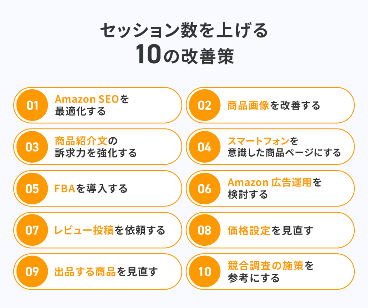Image resolution: width=368 pixels, height=308 pixels.
Task: Click the orange 07 circle badge
Action: (32, 230)
